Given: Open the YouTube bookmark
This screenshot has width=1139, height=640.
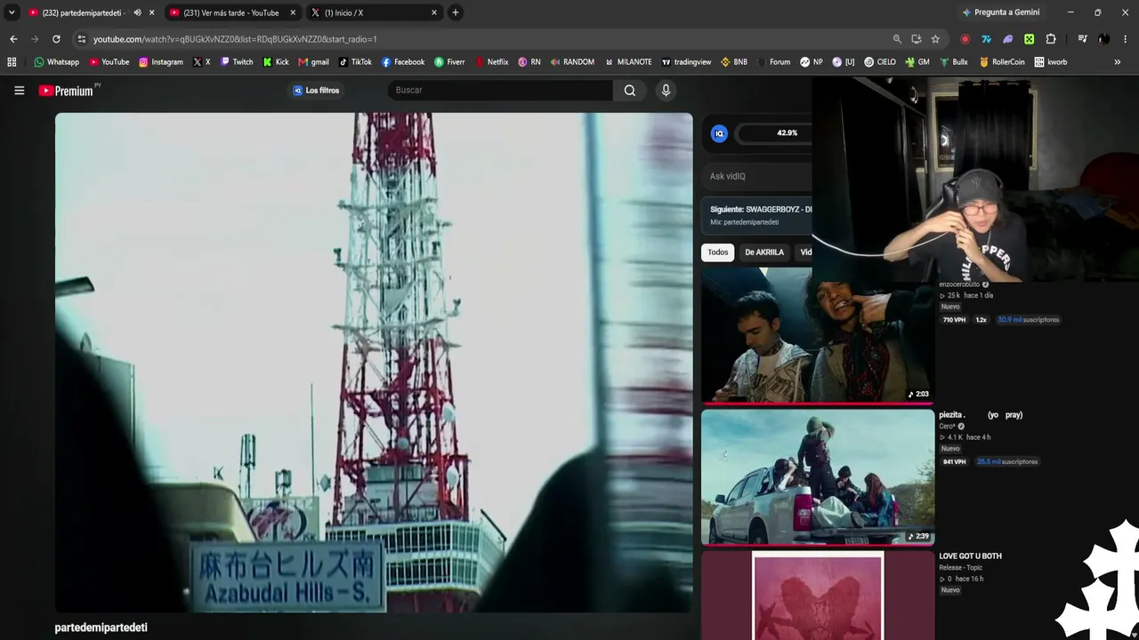Looking at the screenshot, I should pos(109,62).
